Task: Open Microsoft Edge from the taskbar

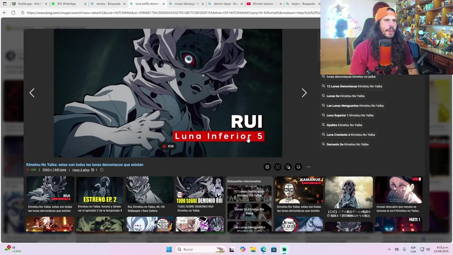Action: (x=263, y=249)
